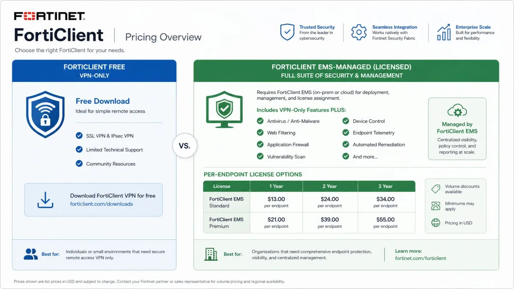
Task: Click the green check beside Antivirus / Anti-Malware
Action: click(x=260, y=121)
